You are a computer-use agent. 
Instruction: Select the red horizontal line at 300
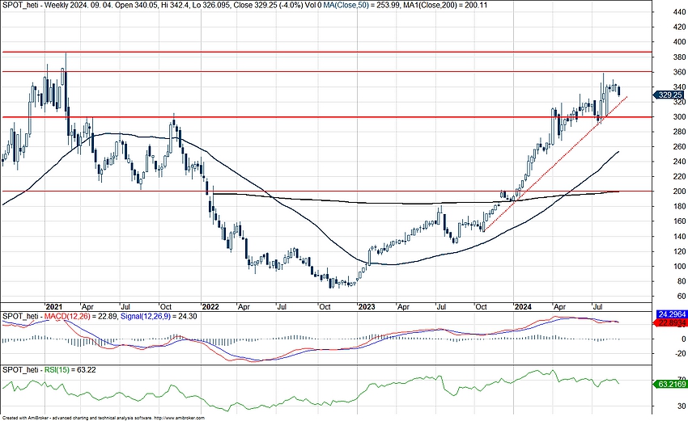pos(324,116)
